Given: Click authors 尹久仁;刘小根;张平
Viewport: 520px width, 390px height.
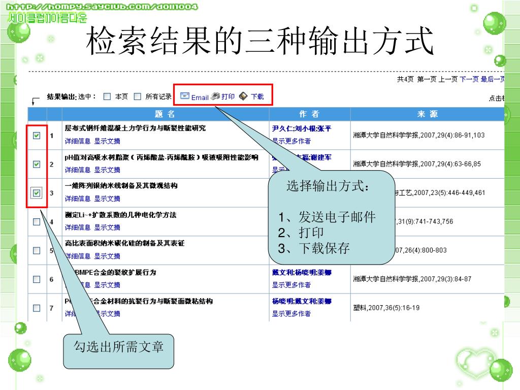Looking at the screenshot, I should [x=302, y=128].
